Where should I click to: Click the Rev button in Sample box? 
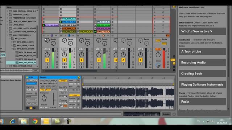54,87
